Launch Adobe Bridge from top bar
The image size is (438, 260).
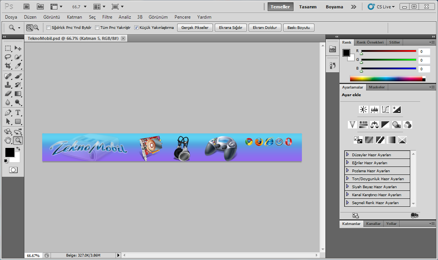(x=26, y=6)
